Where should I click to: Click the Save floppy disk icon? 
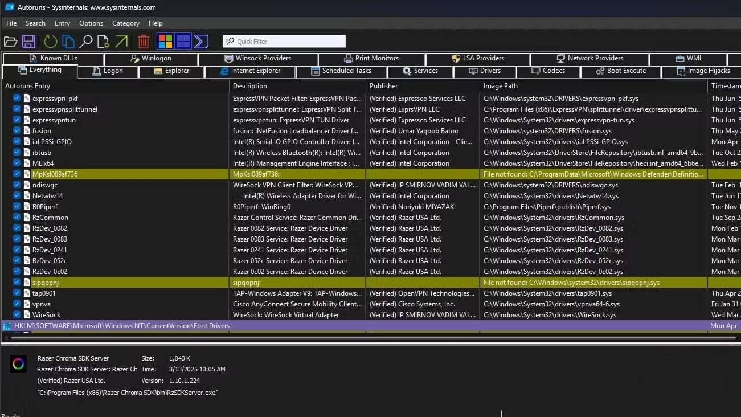click(x=28, y=42)
